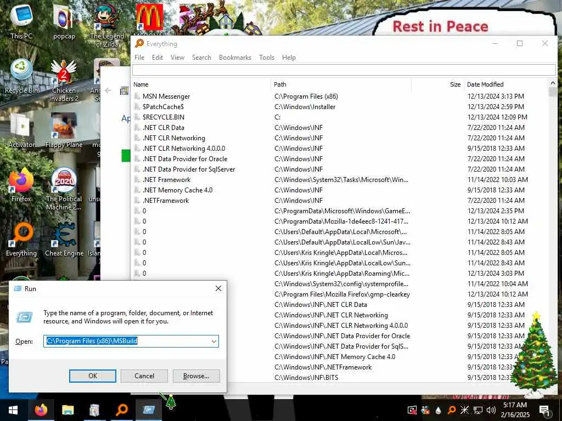562x421 pixels.
Task: Click the Everything icon in system tray
Action: (x=452, y=410)
